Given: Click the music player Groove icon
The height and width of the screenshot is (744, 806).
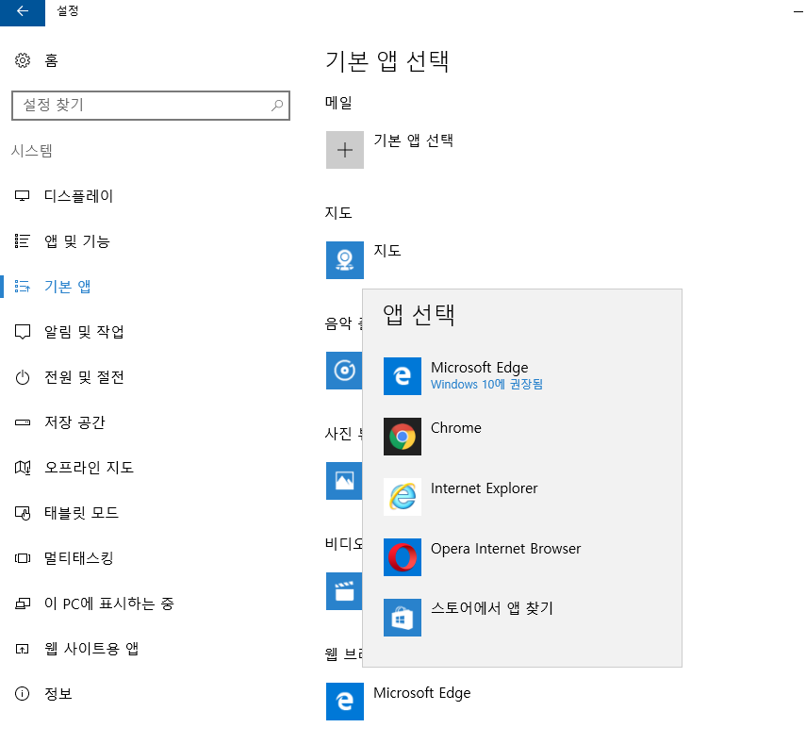Looking at the screenshot, I should [x=344, y=371].
